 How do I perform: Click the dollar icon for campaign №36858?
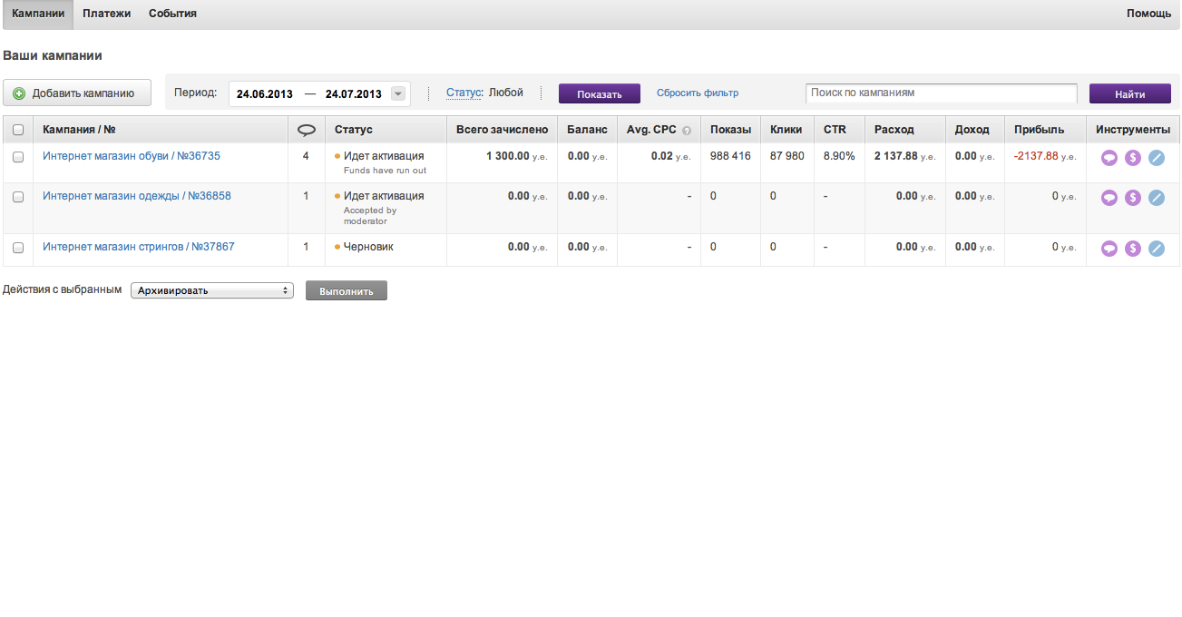(1133, 198)
